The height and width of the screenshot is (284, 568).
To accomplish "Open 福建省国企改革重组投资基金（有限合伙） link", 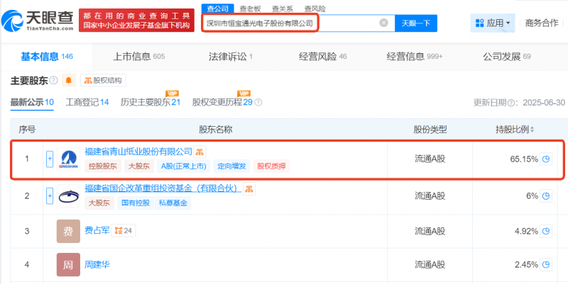I will tap(163, 188).
